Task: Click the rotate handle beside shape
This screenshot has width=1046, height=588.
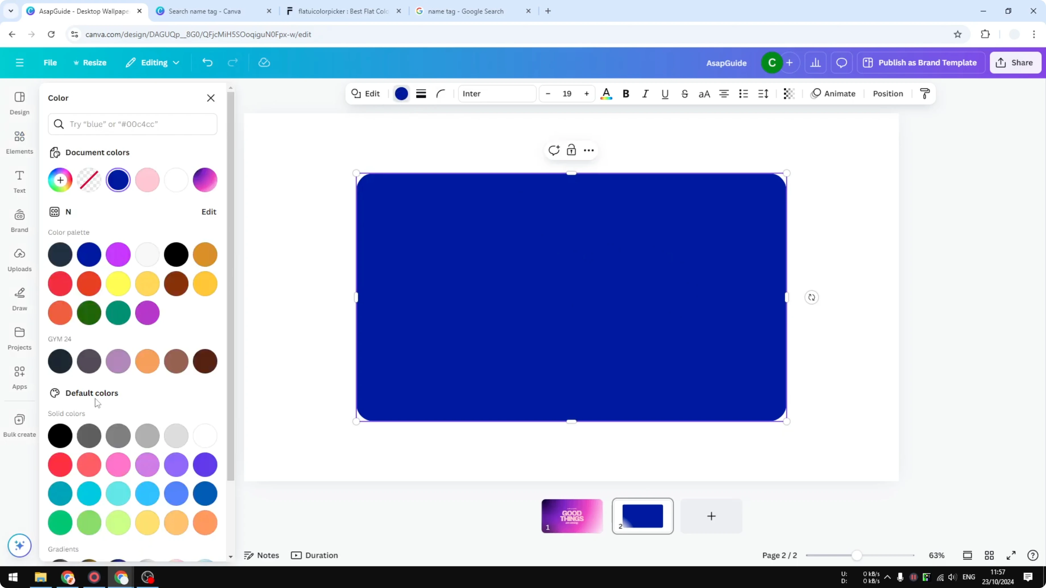Action: (x=812, y=297)
